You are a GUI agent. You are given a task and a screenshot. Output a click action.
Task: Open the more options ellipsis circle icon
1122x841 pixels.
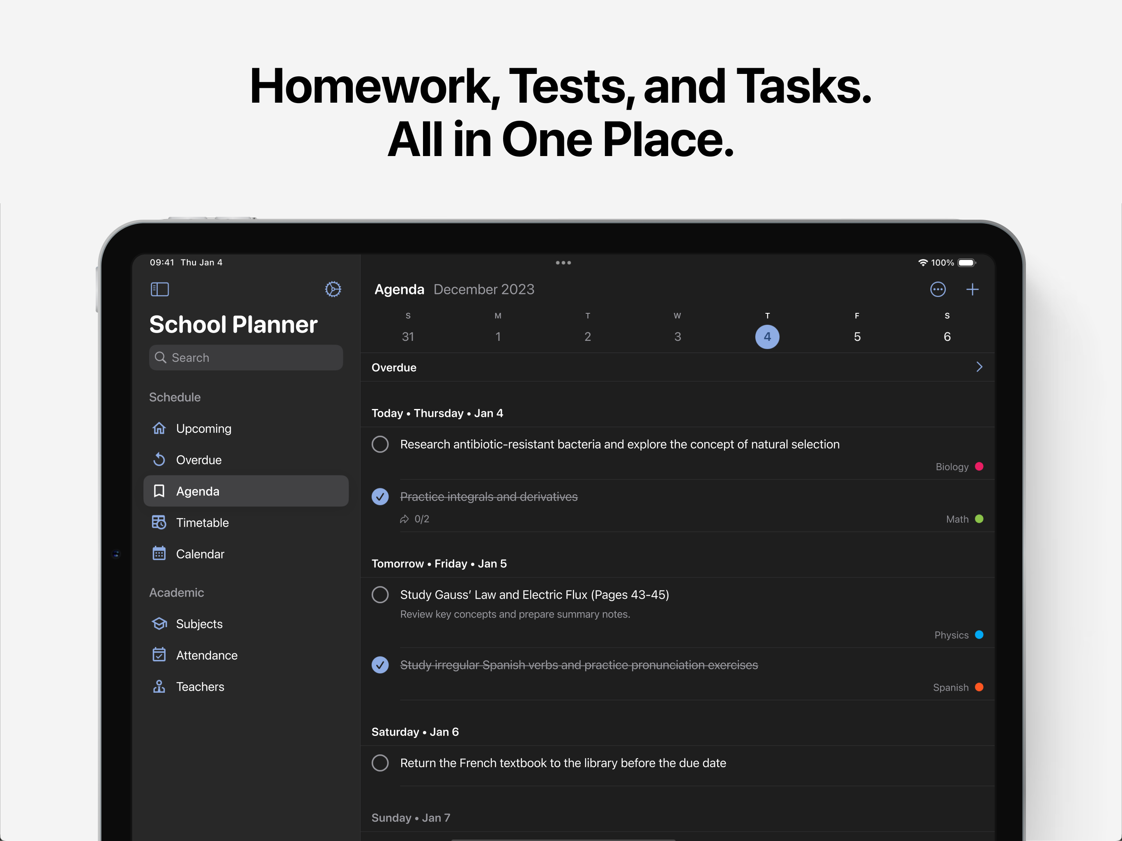(937, 289)
